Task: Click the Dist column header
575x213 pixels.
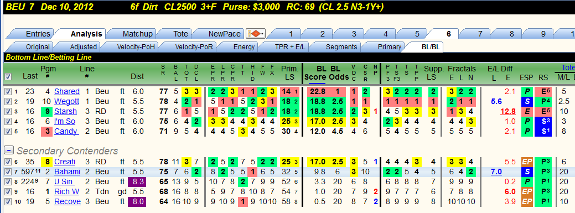Action: tap(137, 76)
